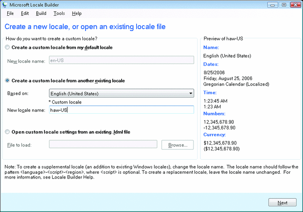The height and width of the screenshot is (212, 303).
Task: Click the '($12,345,678.90)' negative currency text
Action: click(x=222, y=149)
